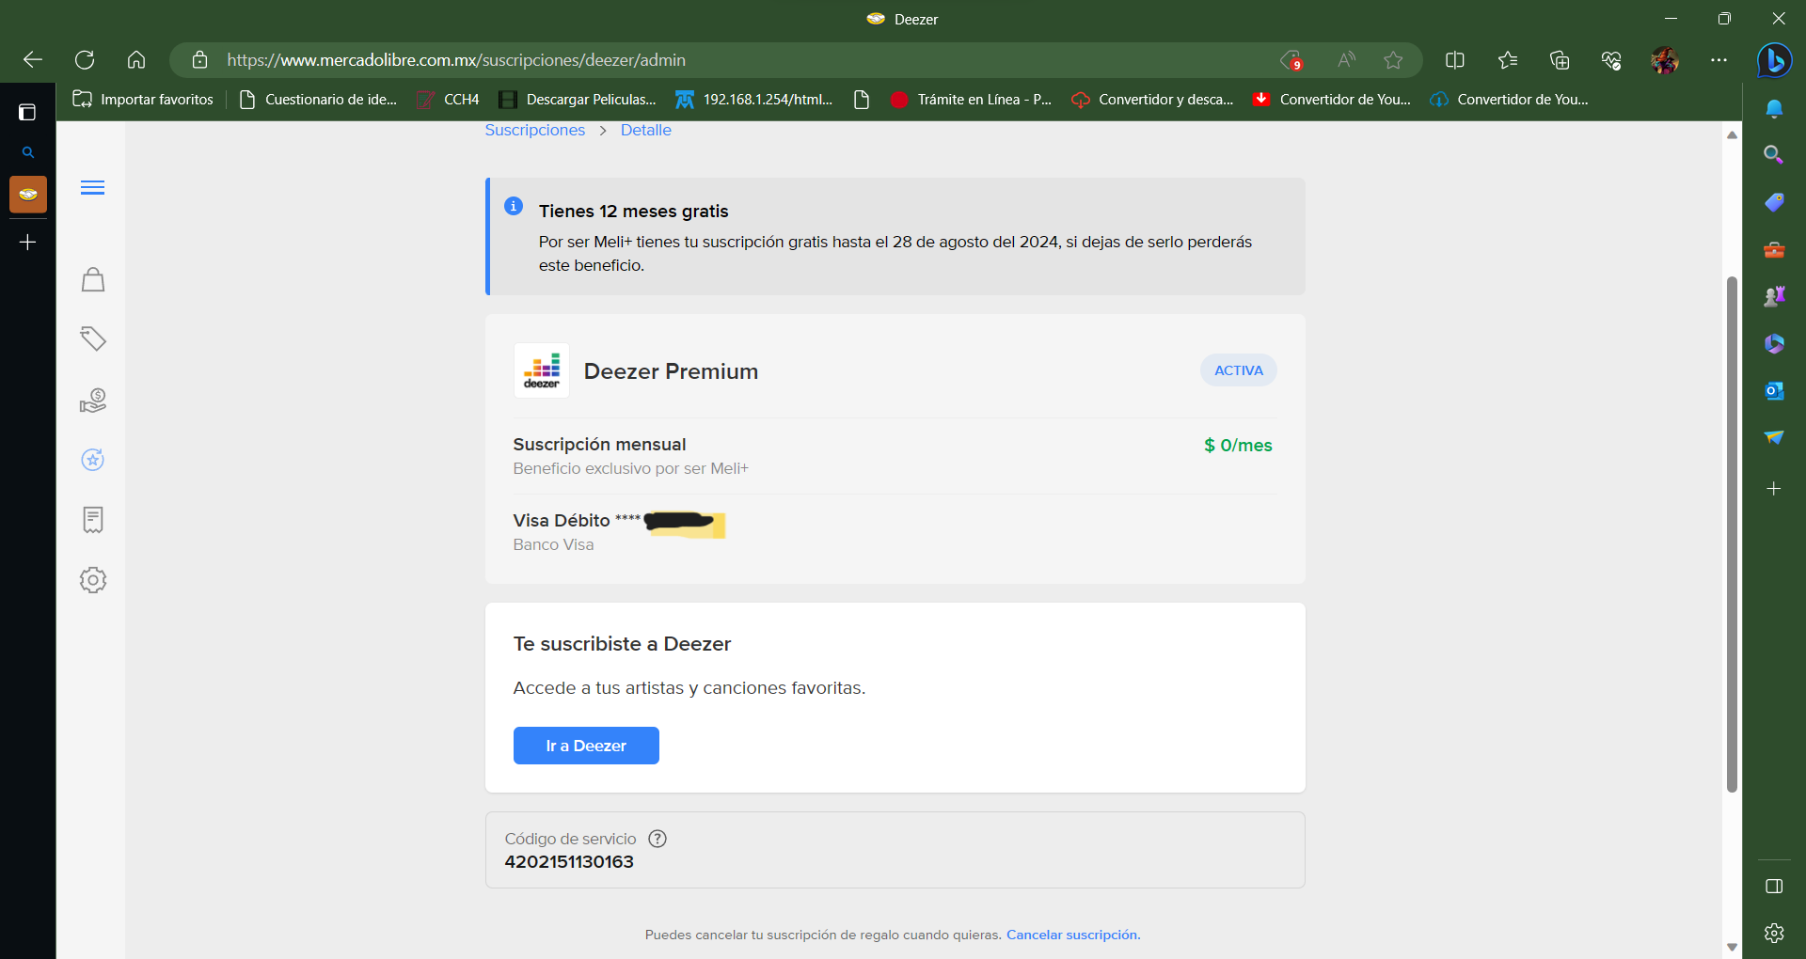
Task: Launch Bing Copilot from the sidebar top
Action: click(1775, 60)
